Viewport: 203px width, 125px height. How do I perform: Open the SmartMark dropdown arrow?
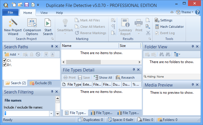click(x=65, y=34)
